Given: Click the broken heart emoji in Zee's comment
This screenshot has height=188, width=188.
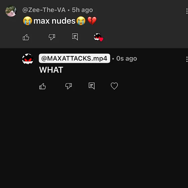Looking at the screenshot, I should tap(92, 21).
